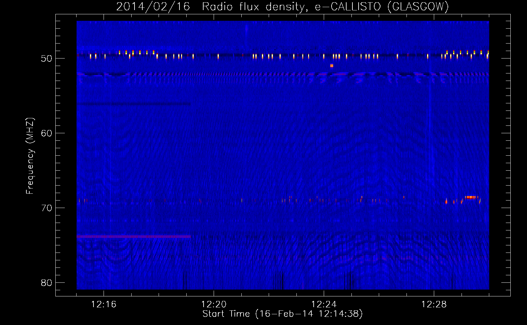
Task: Click the 80 frequency tick label
Action: [47, 283]
